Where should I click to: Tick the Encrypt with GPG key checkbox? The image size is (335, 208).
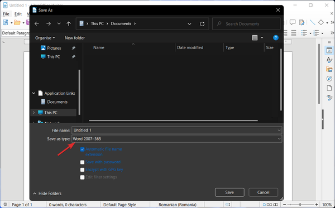82,170
